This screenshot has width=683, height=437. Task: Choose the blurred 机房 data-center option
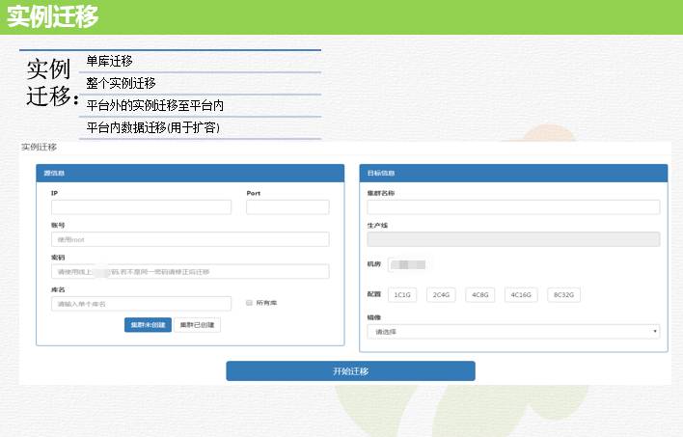pos(408,264)
